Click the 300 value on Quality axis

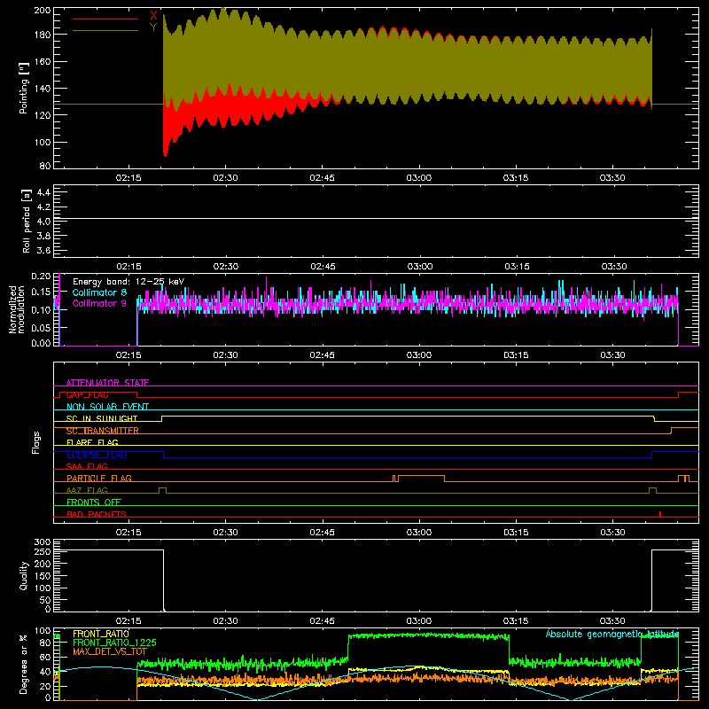point(43,542)
